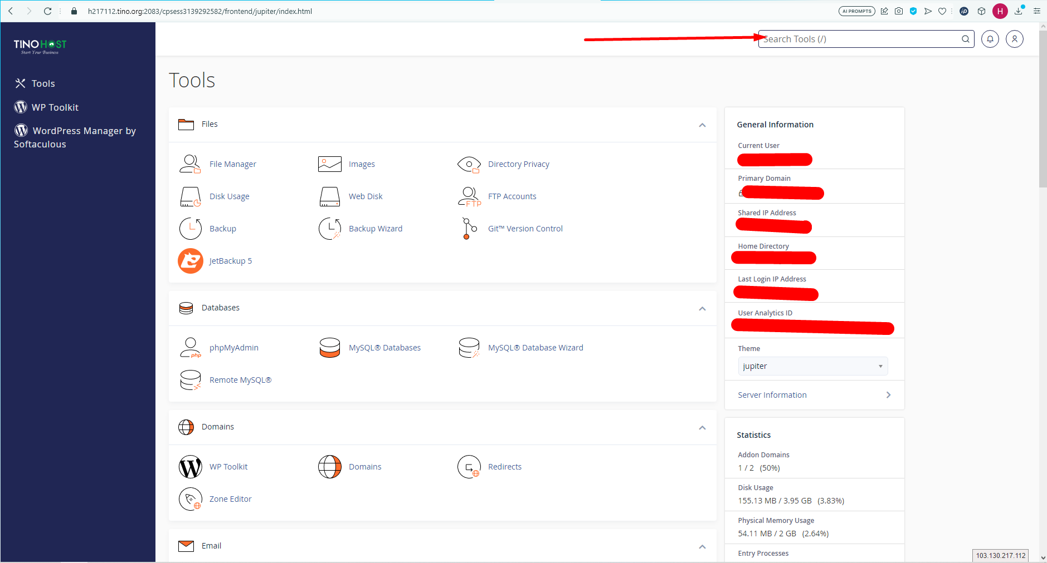Image resolution: width=1047 pixels, height=563 pixels.
Task: Open the Zone Editor icon
Action: pyautogui.click(x=190, y=499)
